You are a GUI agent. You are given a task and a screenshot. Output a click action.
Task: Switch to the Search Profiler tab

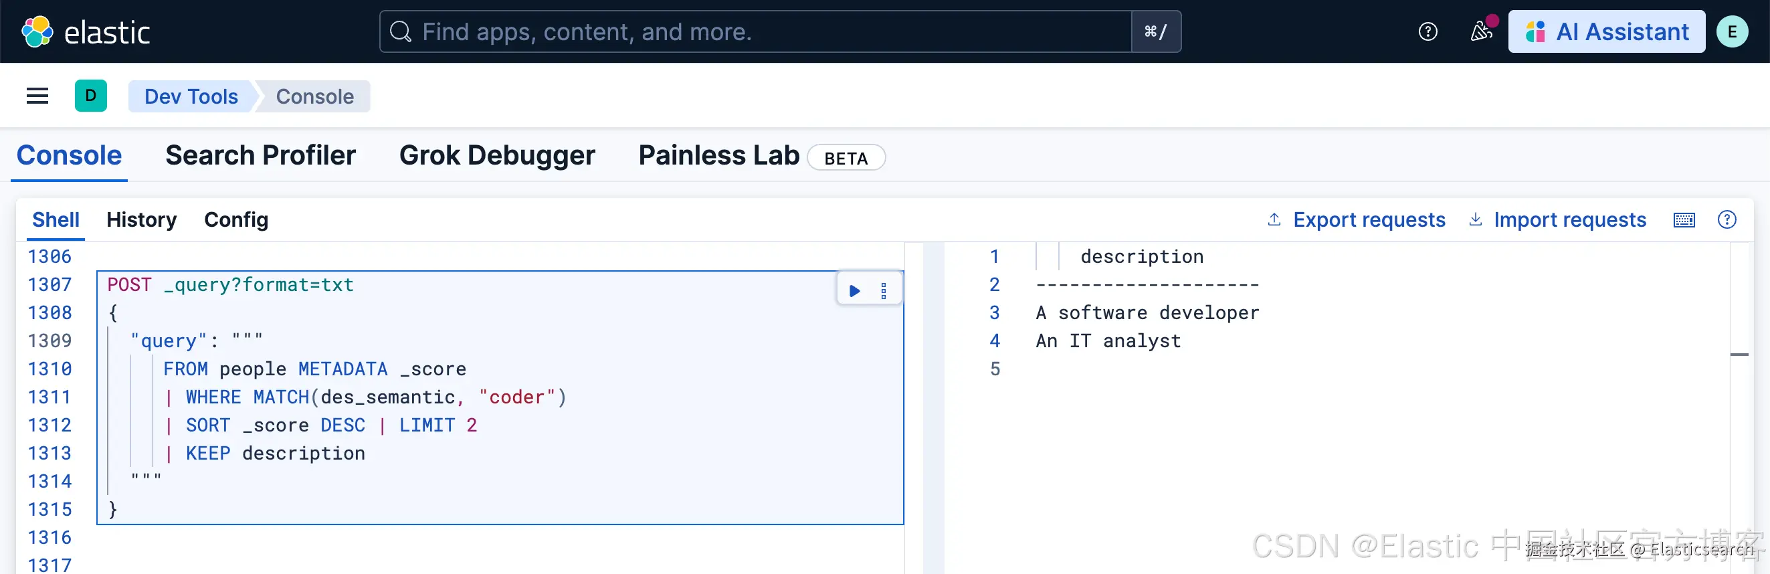point(260,156)
